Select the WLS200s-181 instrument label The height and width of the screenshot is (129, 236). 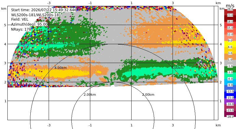36,15
